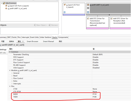
Task: Open the Clocks tab
Action: [x=14, y=37]
